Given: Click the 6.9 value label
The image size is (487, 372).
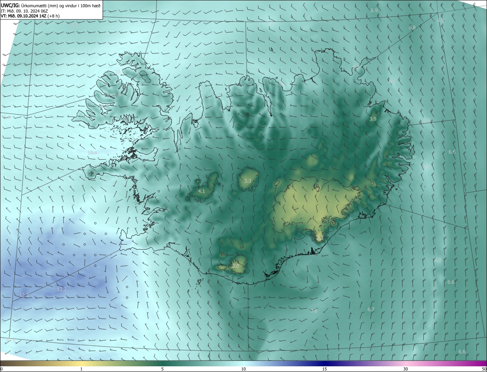Looking at the screenshot, I should (x=374, y=10).
